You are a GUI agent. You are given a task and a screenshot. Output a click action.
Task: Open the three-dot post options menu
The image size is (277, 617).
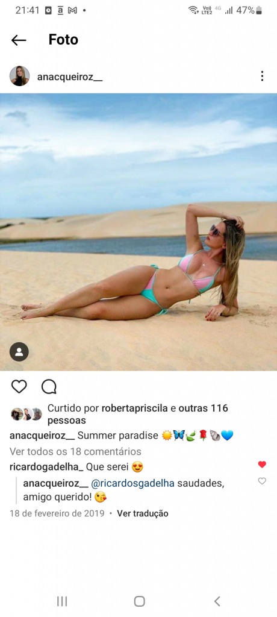point(262,76)
